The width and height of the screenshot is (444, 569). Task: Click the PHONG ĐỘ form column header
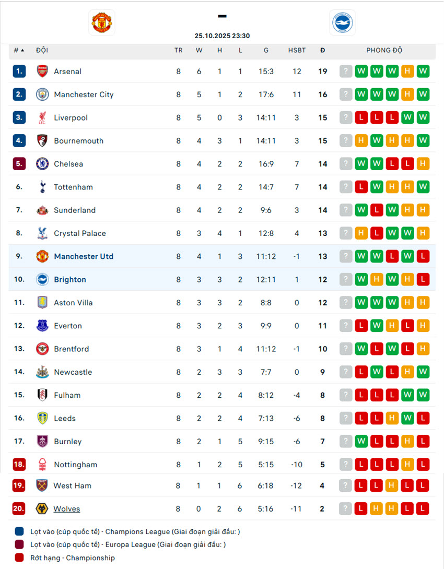coord(384,50)
